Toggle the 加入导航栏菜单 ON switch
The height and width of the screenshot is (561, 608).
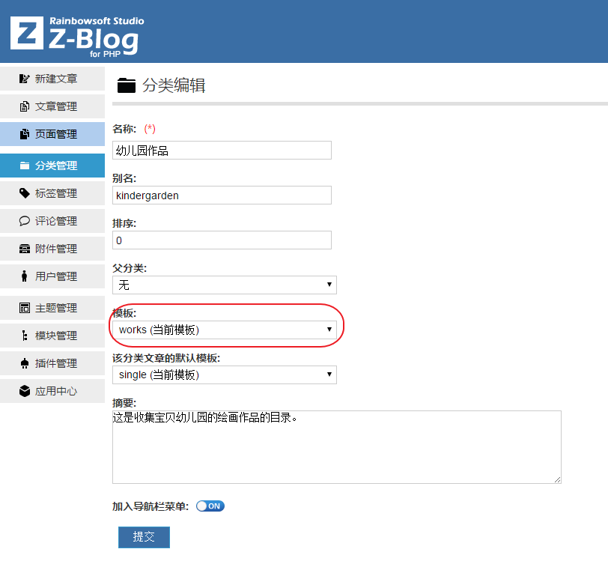click(x=210, y=506)
